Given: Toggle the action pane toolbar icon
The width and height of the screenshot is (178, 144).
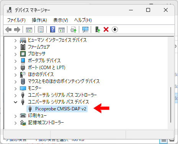Looking at the screenshot, I should 62,30.
